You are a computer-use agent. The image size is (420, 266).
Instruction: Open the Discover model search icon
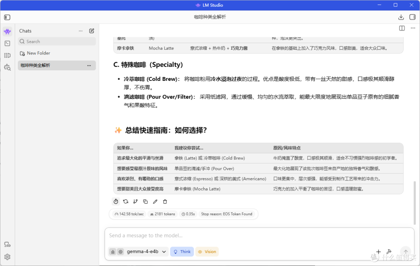pyautogui.click(x=7, y=67)
